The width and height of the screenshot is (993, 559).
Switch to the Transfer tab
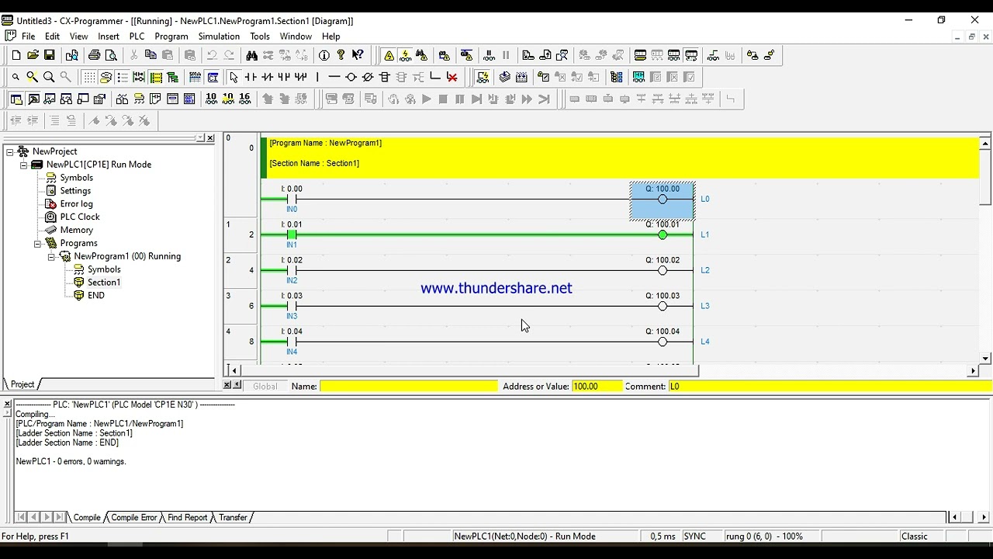(233, 518)
